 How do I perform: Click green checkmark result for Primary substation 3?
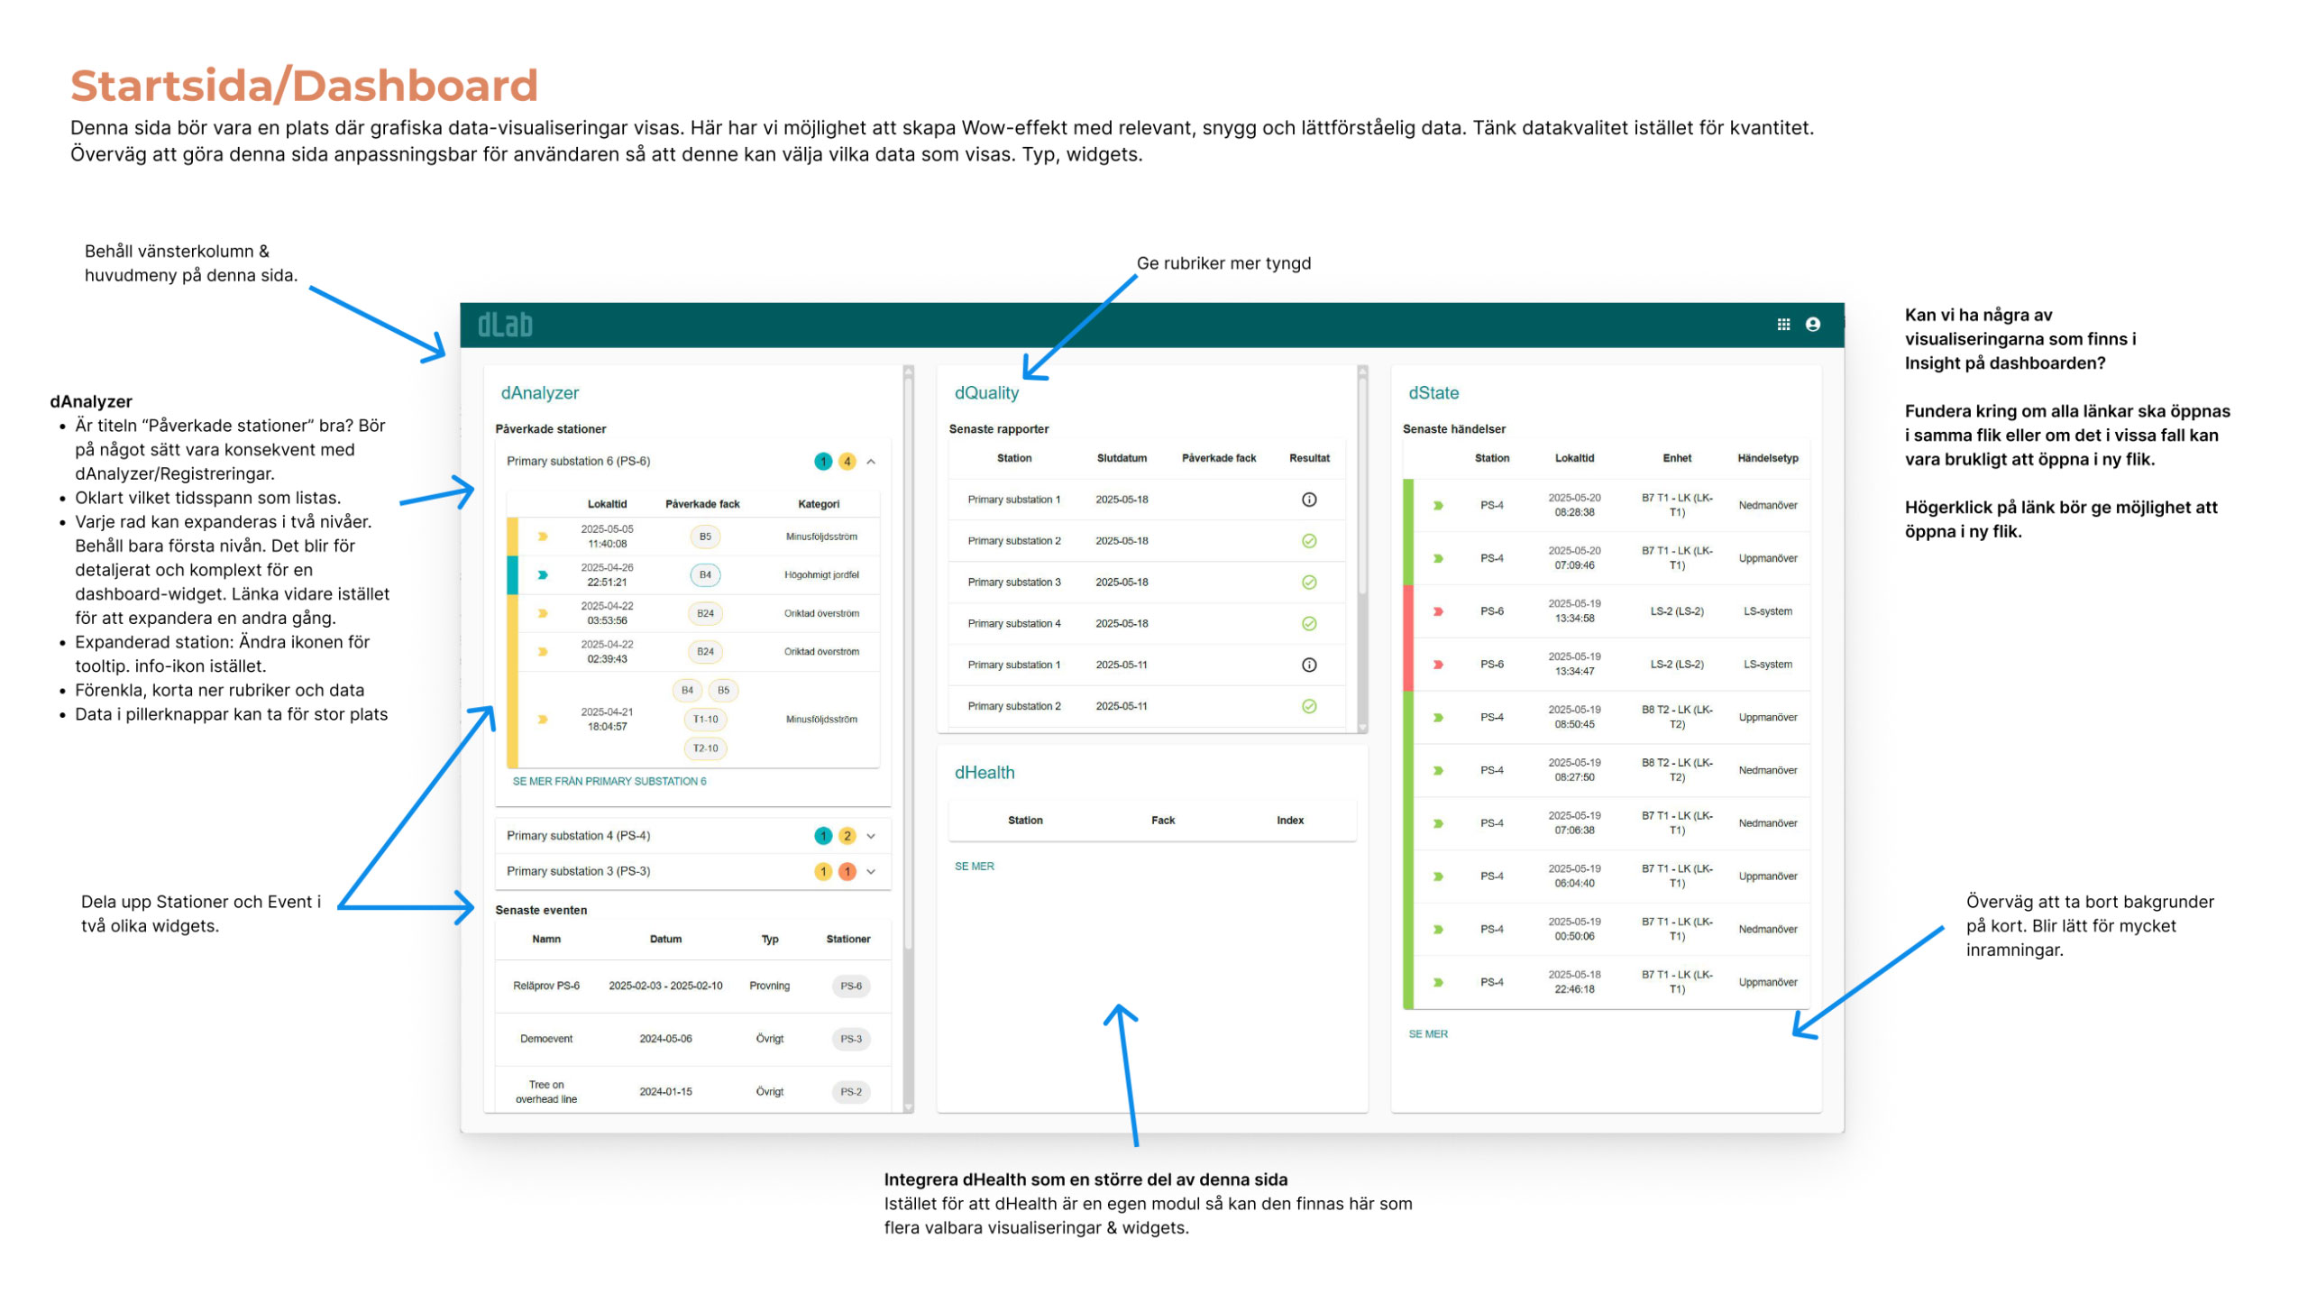point(1309,583)
